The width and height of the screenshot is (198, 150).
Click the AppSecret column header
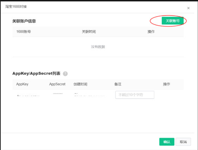(57, 84)
